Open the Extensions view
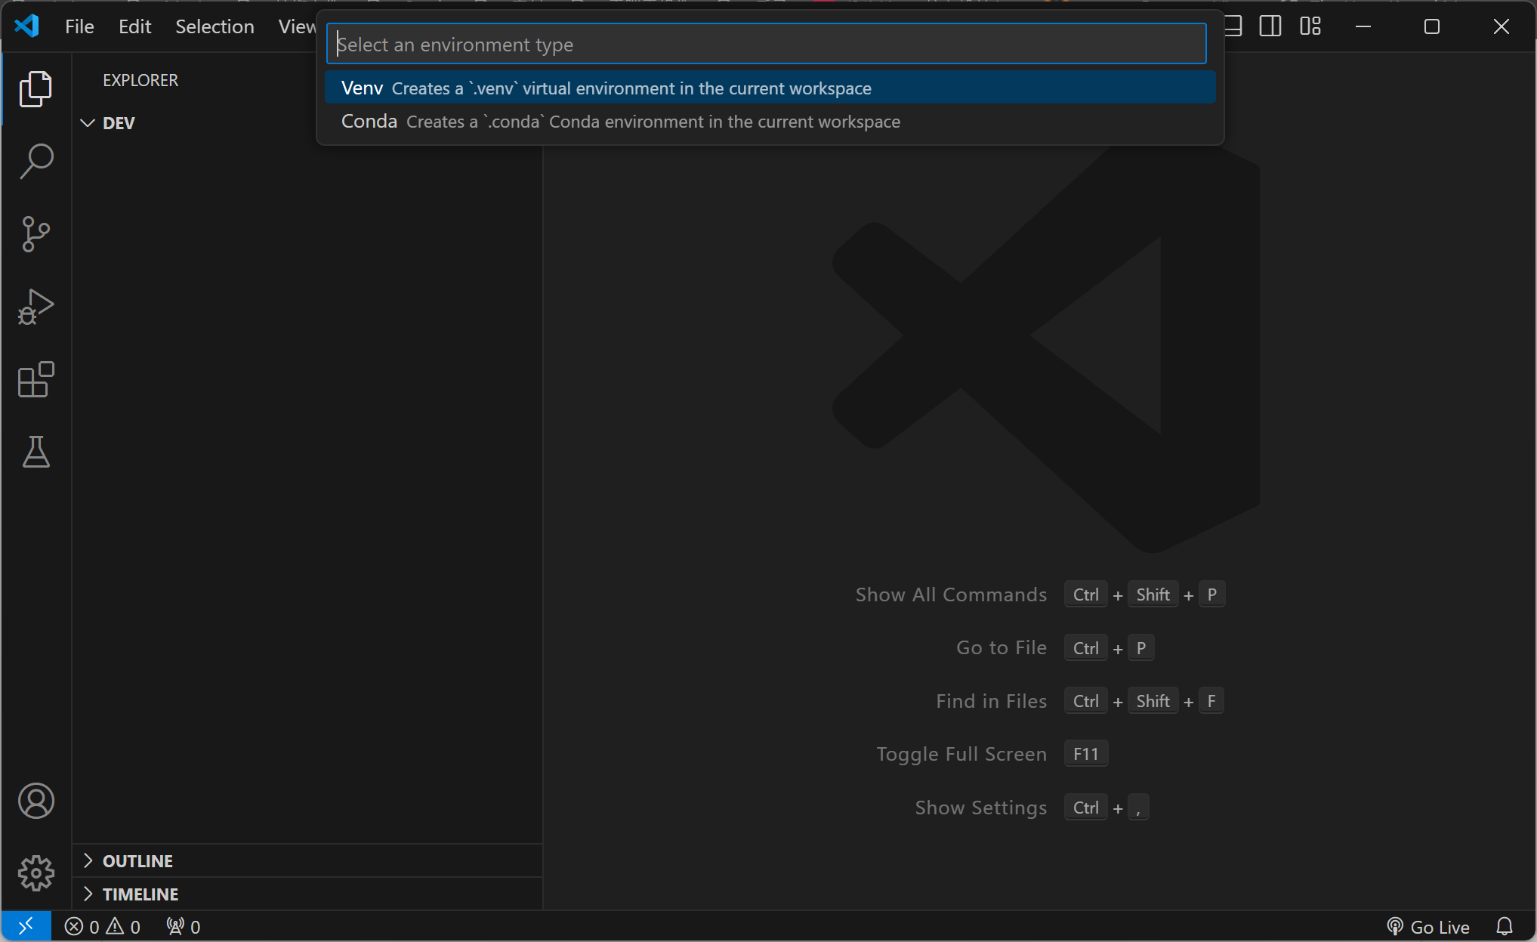Image resolution: width=1537 pixels, height=942 pixels. (35, 379)
